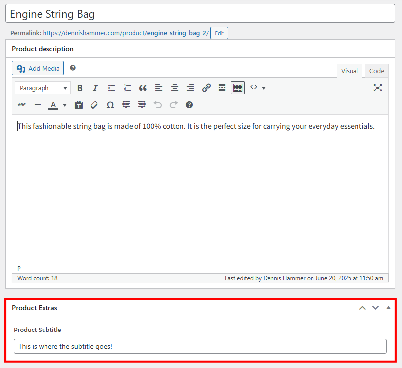This screenshot has width=402, height=368.
Task: Select the Visual editing tab
Action: [x=350, y=71]
